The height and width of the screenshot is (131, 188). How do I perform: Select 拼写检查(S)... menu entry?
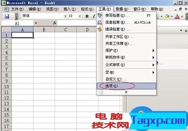(x=126, y=16)
